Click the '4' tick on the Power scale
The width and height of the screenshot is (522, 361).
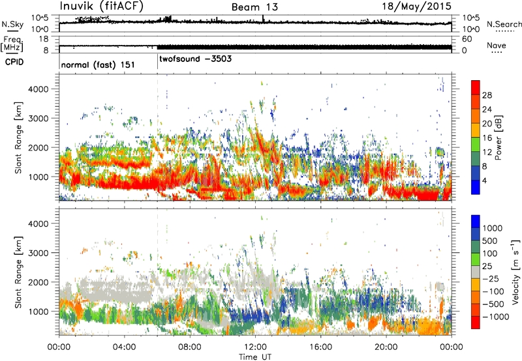(x=484, y=180)
